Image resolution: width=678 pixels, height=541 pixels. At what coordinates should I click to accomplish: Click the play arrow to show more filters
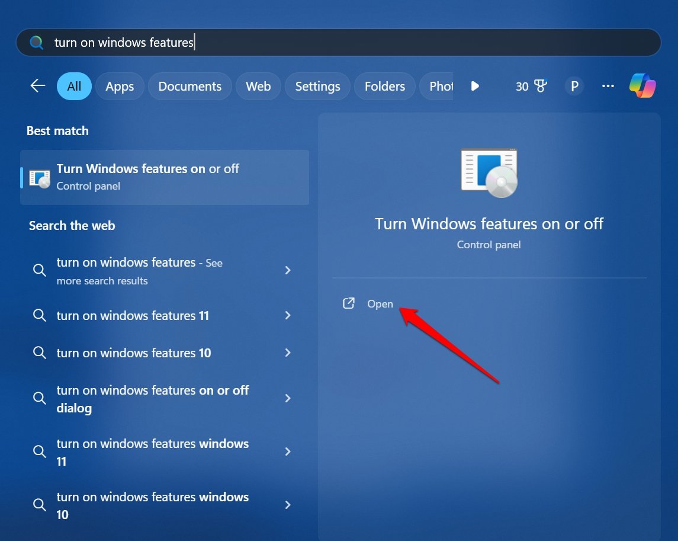(x=475, y=86)
